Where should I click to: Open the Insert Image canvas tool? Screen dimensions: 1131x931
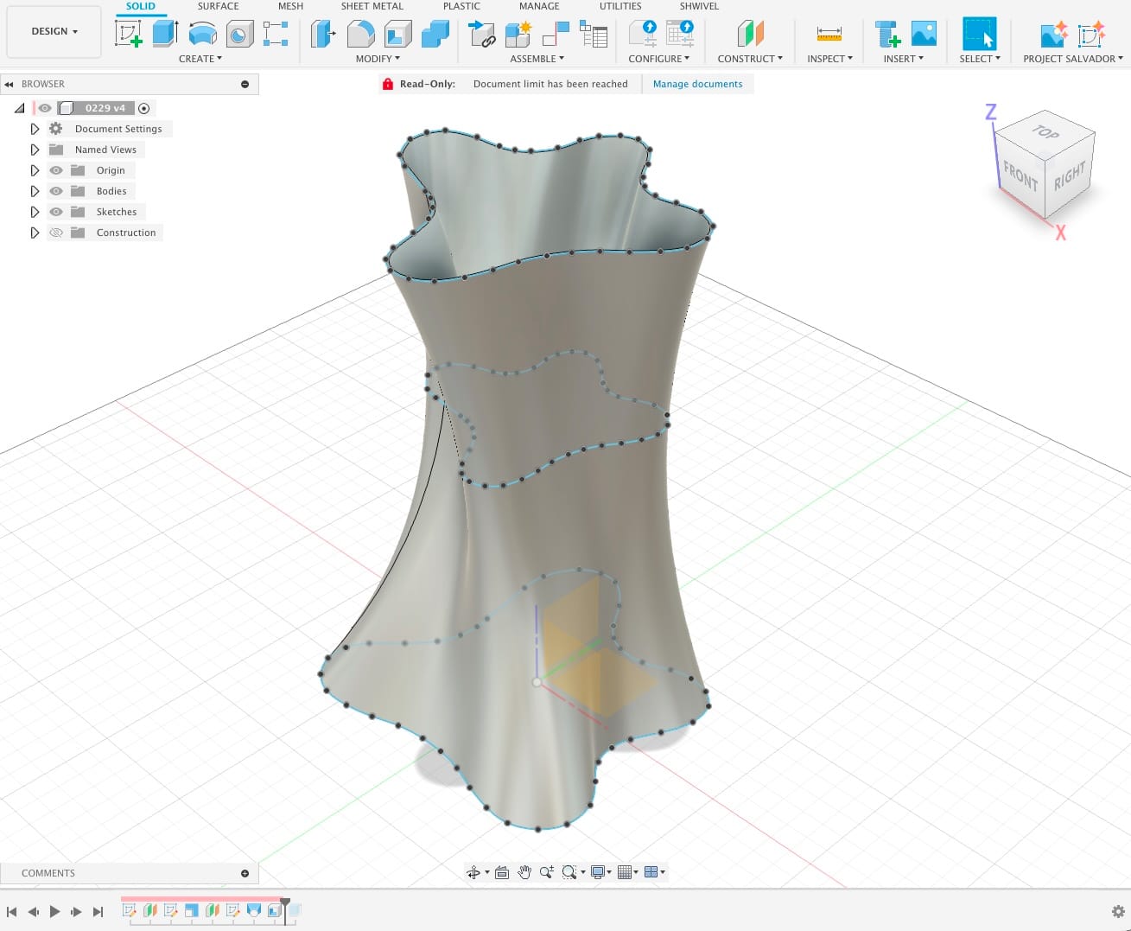[924, 35]
